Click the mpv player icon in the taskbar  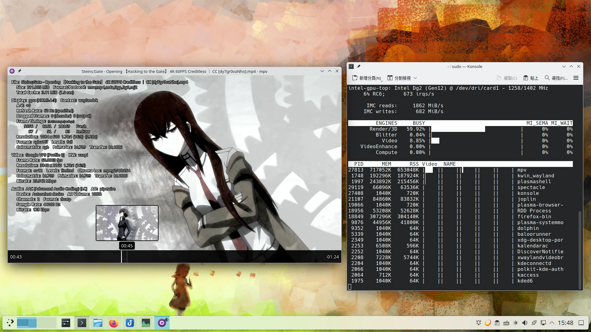coord(162,323)
